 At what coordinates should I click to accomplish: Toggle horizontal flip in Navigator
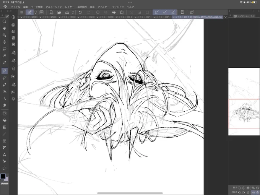click(x=253, y=192)
